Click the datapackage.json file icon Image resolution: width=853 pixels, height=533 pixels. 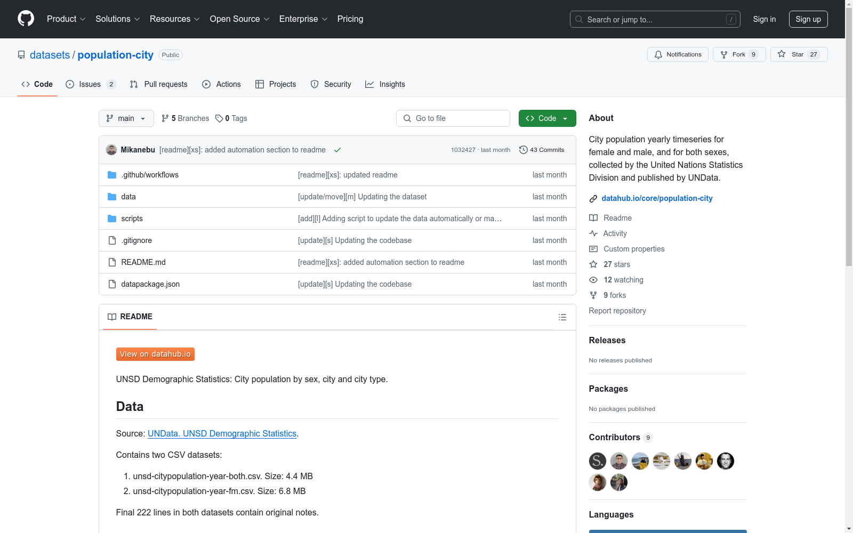tap(112, 284)
